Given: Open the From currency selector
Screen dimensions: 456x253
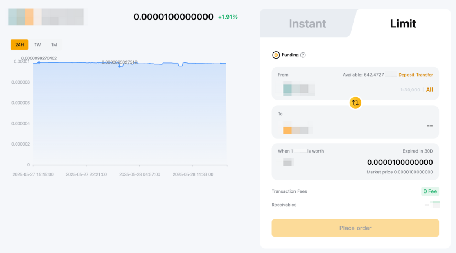Looking at the screenshot, I should 298,89.
